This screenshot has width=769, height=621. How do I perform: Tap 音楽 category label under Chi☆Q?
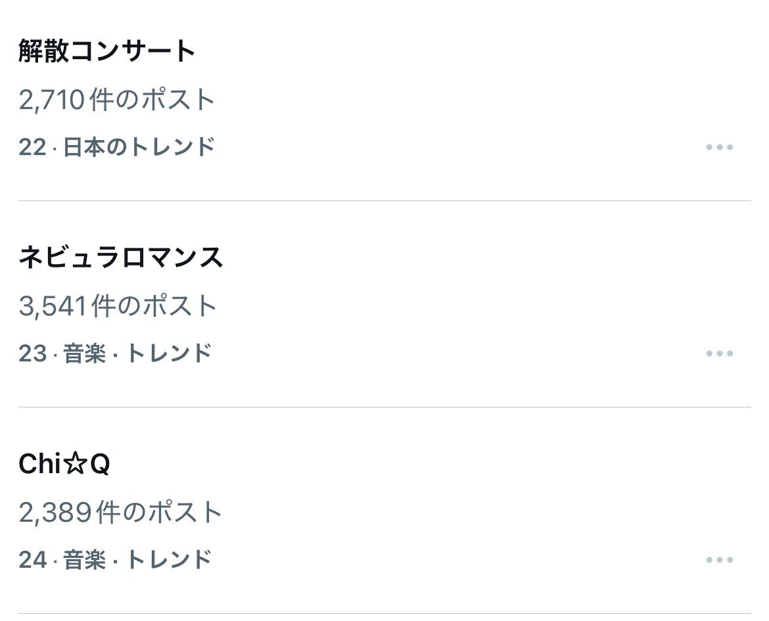85,560
